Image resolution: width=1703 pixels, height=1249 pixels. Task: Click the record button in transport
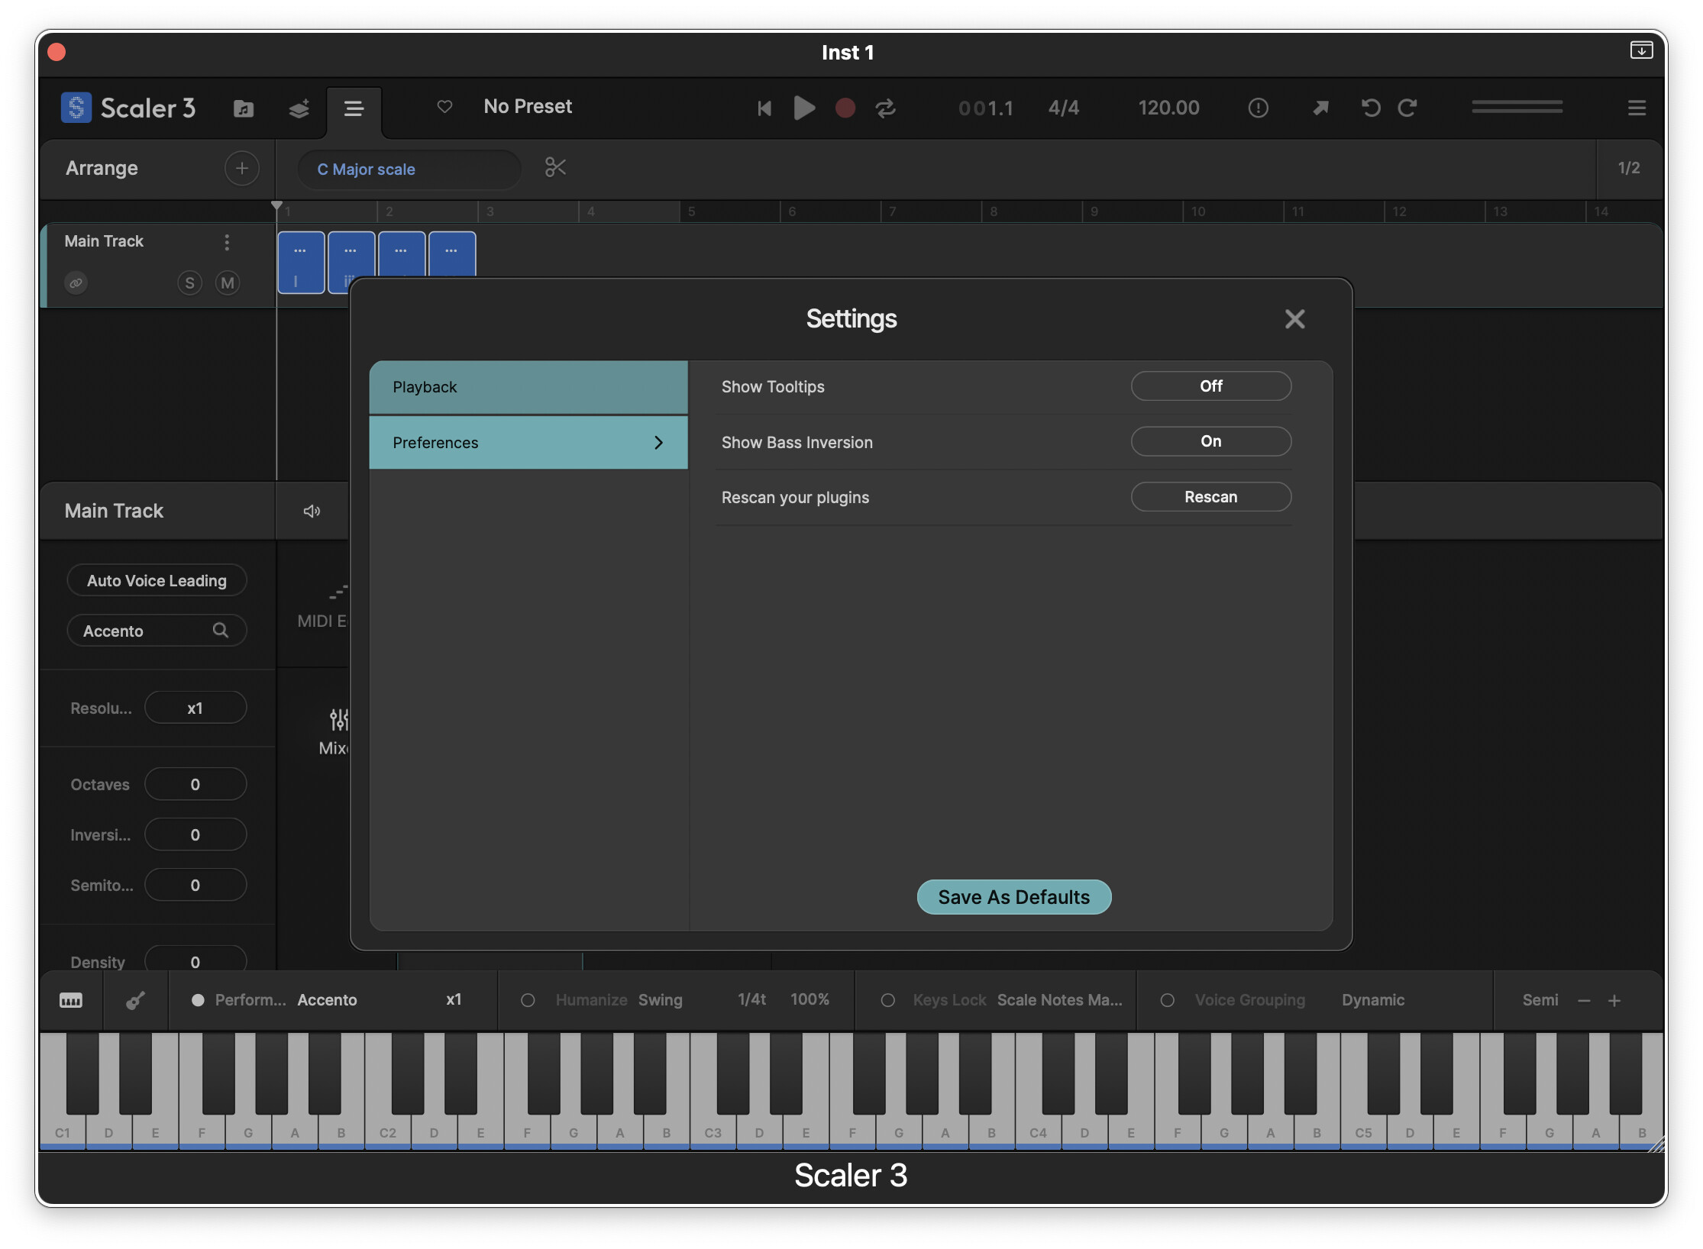(845, 108)
